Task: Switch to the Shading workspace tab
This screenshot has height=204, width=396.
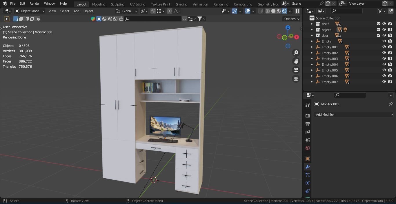Action: point(181,4)
